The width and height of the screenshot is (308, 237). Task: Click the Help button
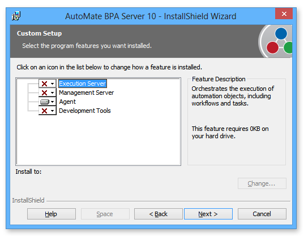pyautogui.click(x=52, y=214)
